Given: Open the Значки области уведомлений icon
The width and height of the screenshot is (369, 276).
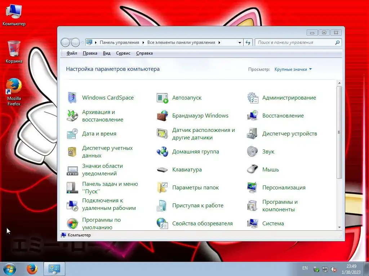Looking at the screenshot, I should click(x=72, y=170).
